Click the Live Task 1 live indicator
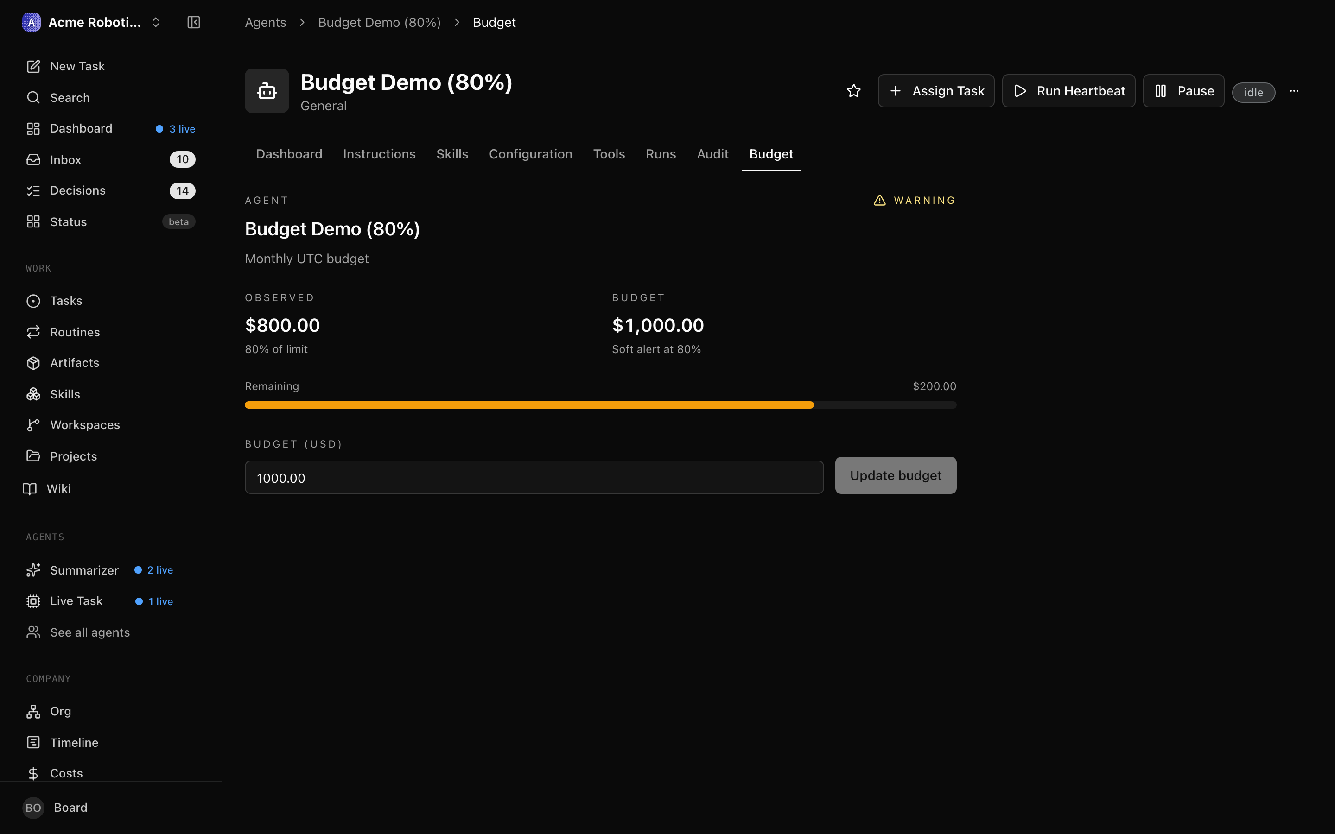 point(154,601)
